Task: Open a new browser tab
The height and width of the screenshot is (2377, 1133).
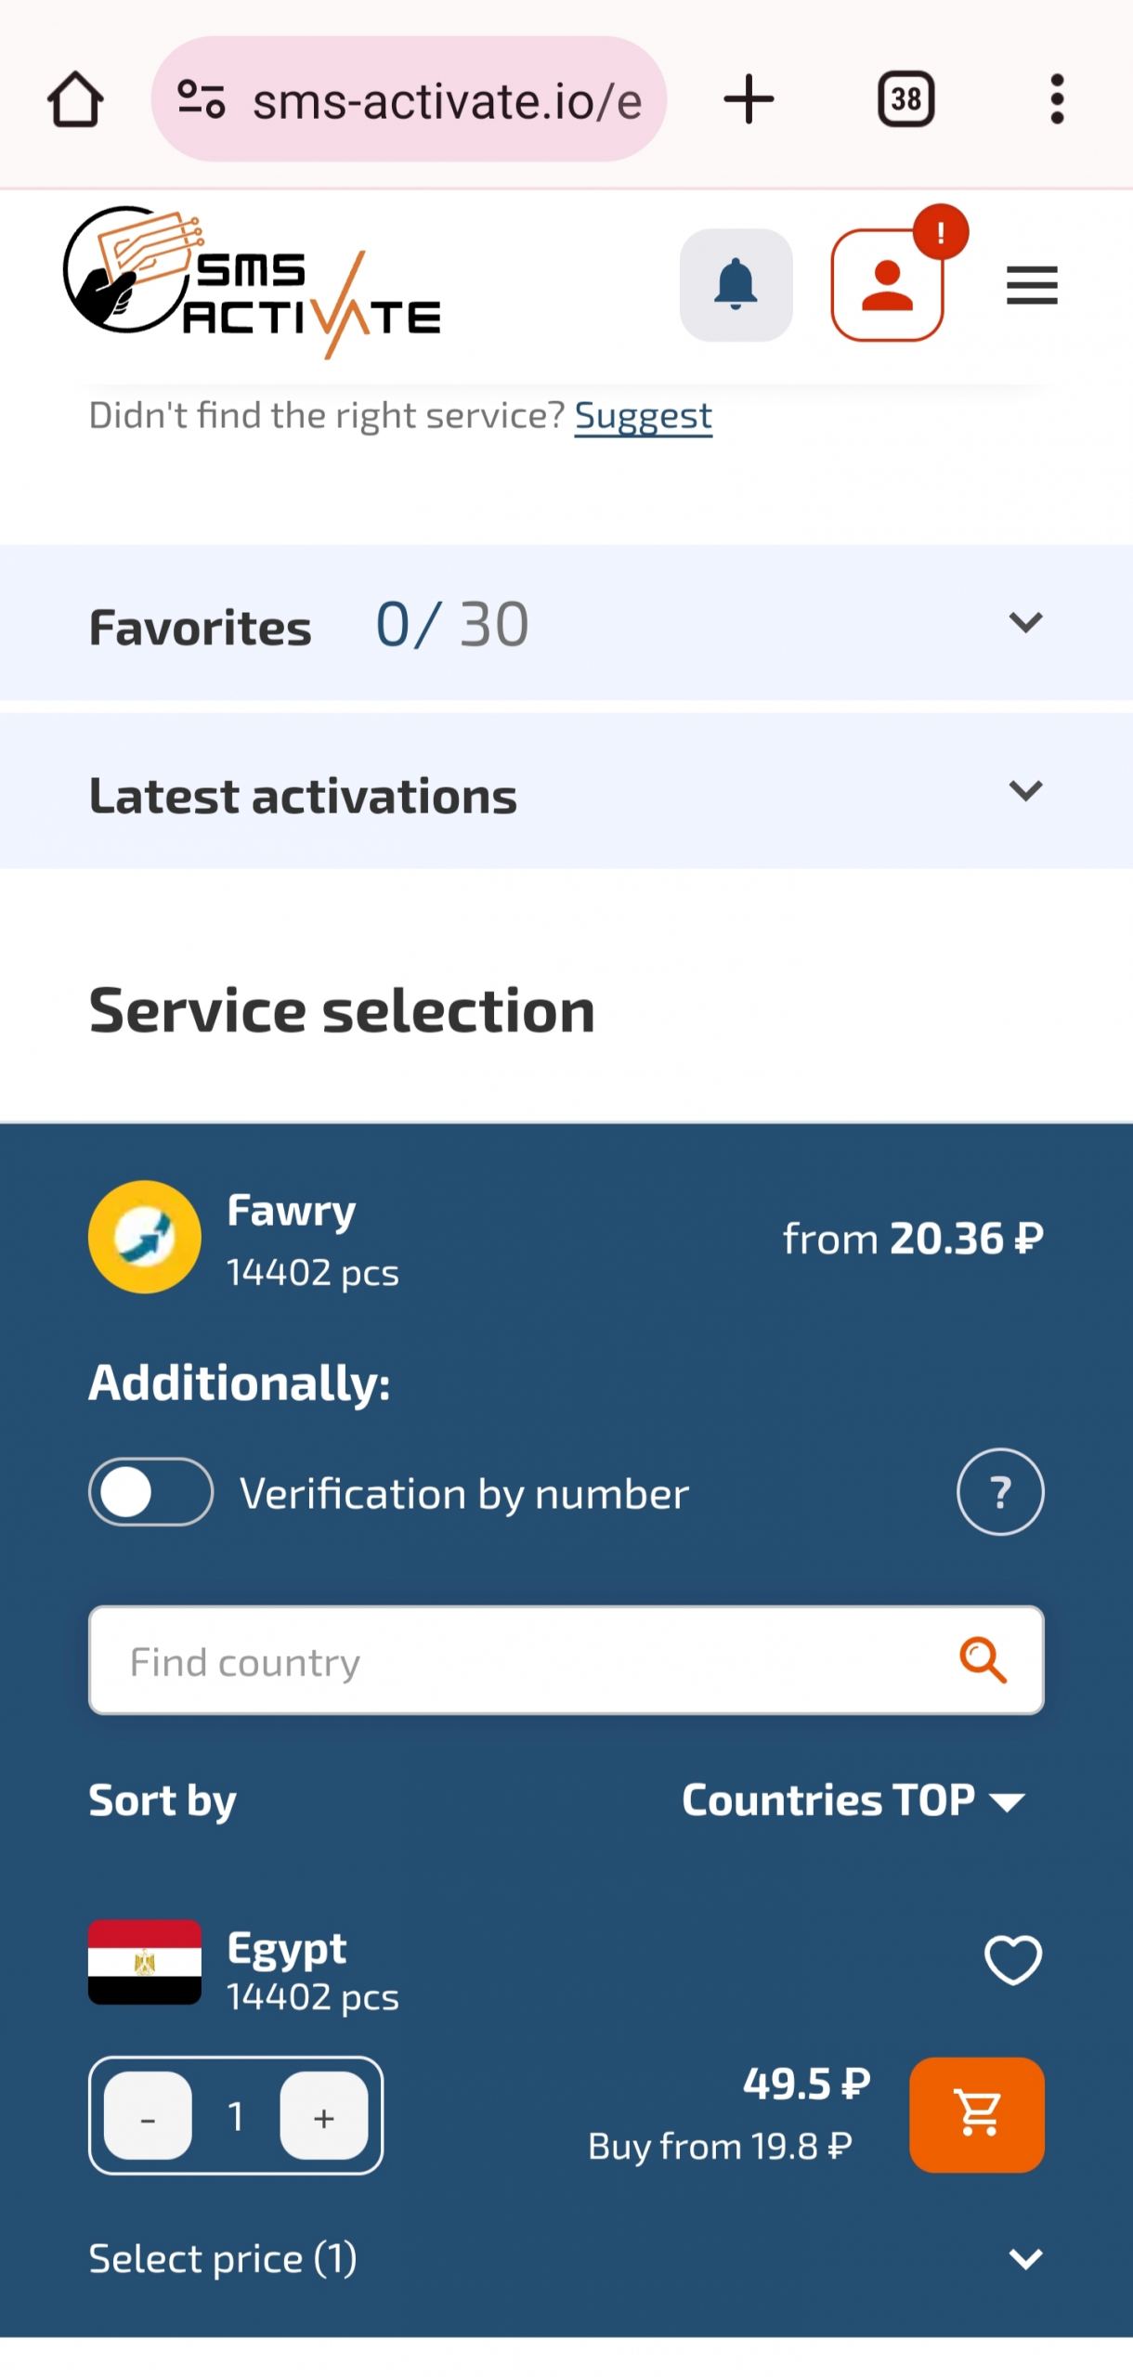Action: pos(748,99)
